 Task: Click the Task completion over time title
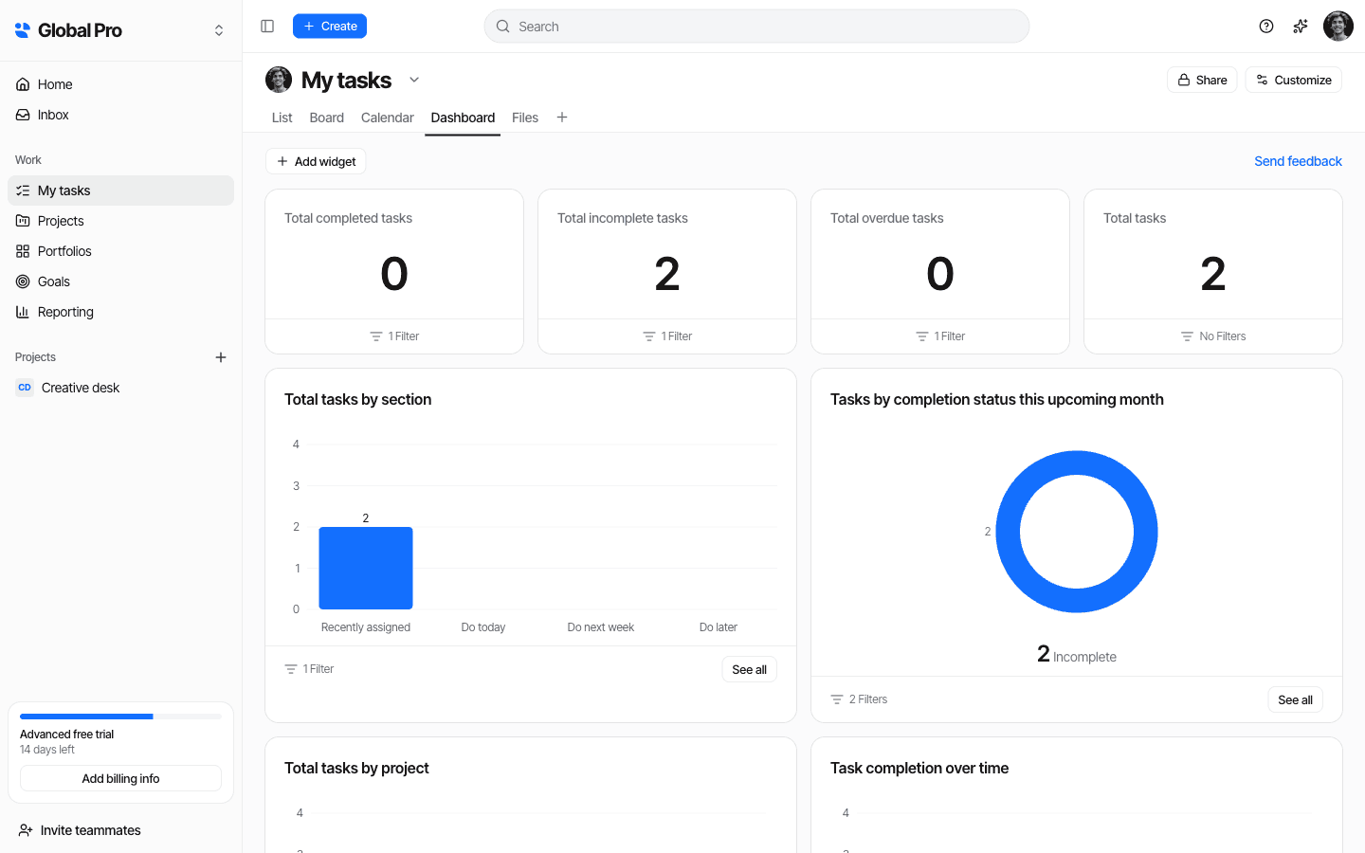[919, 768]
